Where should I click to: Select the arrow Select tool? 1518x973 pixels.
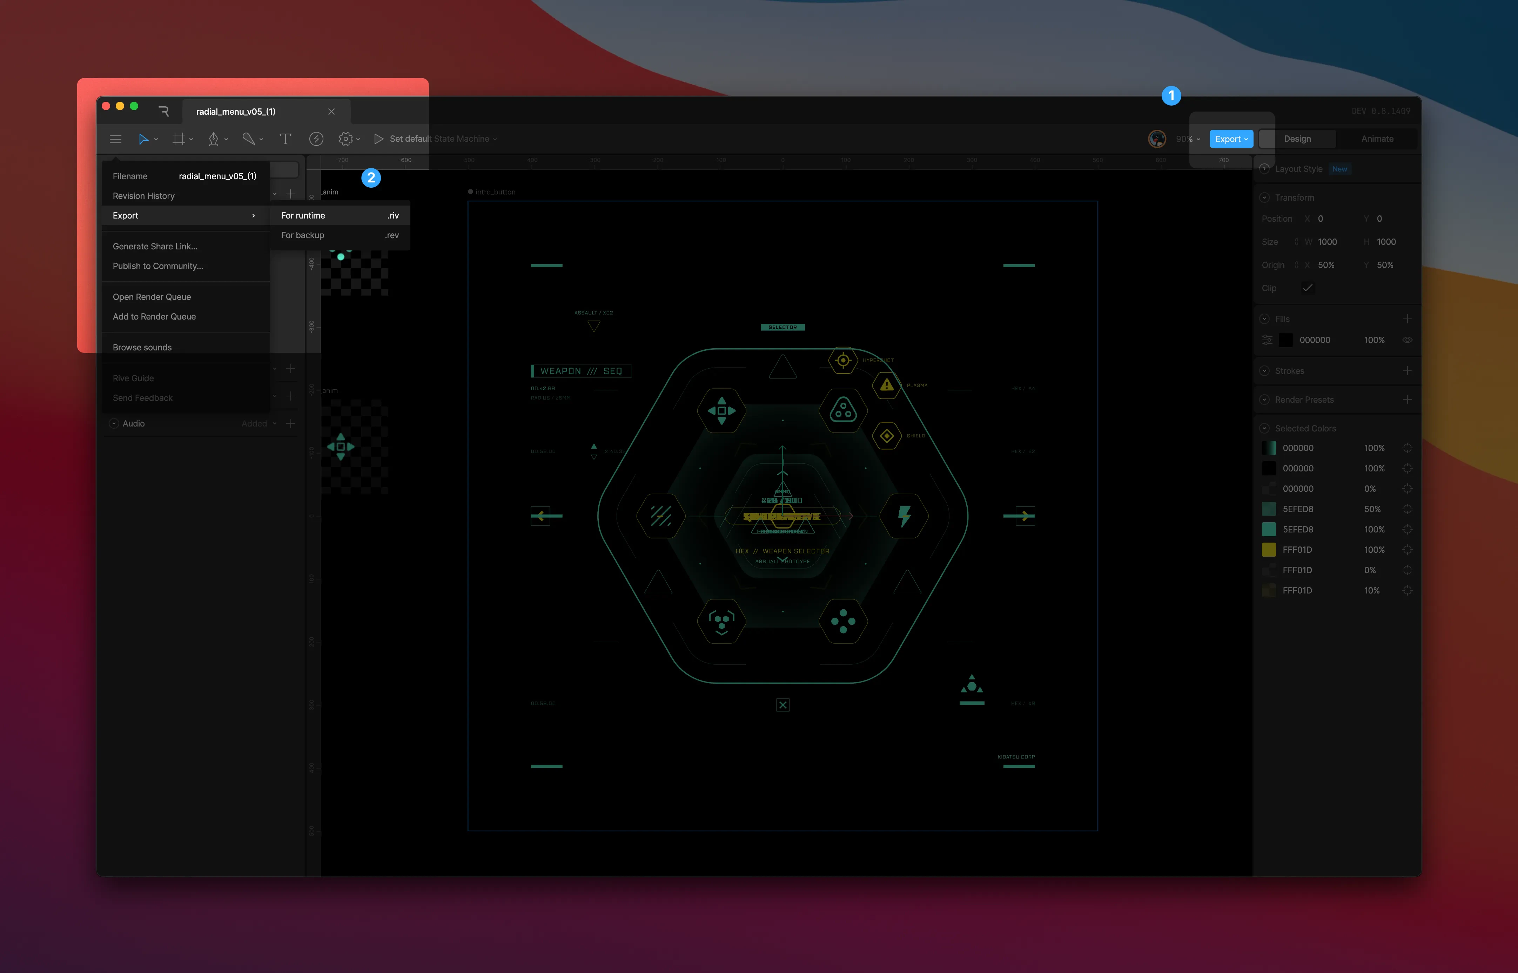pyautogui.click(x=143, y=139)
